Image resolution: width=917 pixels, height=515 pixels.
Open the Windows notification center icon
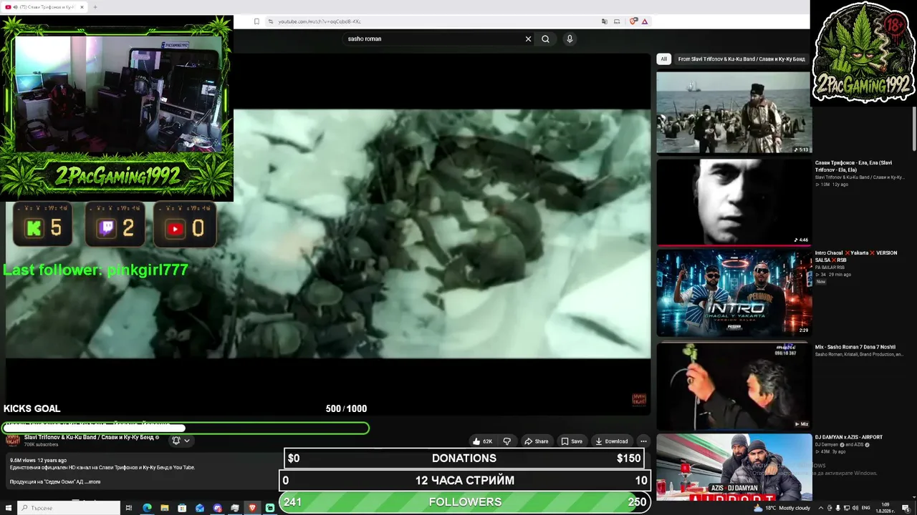click(906, 508)
